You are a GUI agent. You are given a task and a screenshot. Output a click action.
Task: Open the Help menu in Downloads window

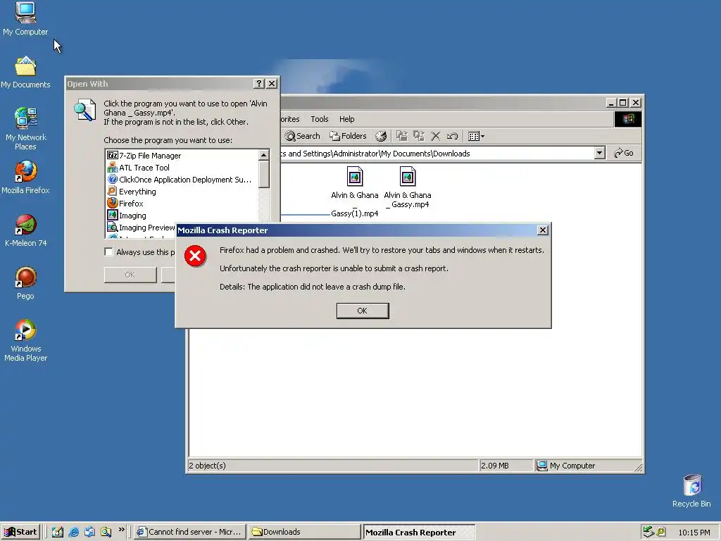[x=346, y=119]
